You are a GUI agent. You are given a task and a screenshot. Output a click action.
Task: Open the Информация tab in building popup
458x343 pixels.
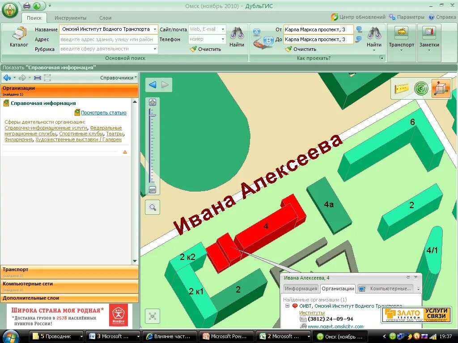301,289
